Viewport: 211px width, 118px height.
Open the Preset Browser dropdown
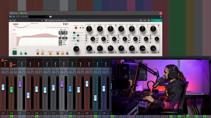30,20
